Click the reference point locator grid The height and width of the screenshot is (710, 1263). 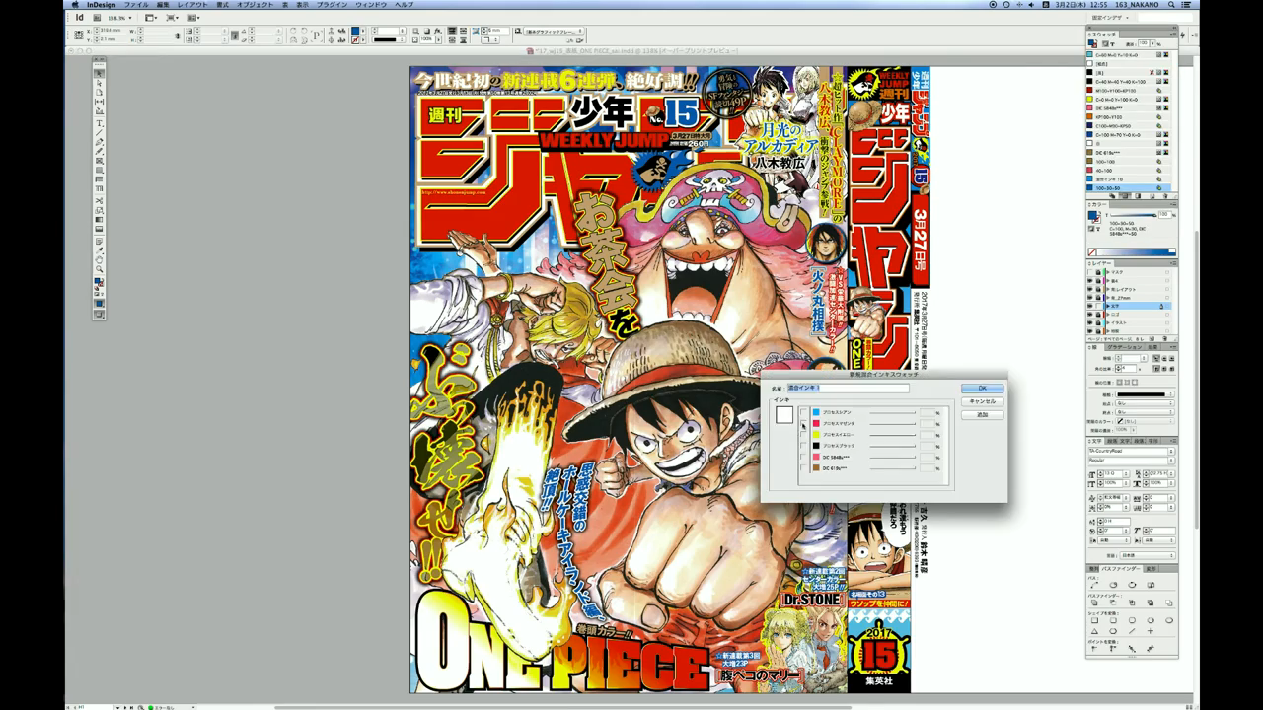coord(79,35)
